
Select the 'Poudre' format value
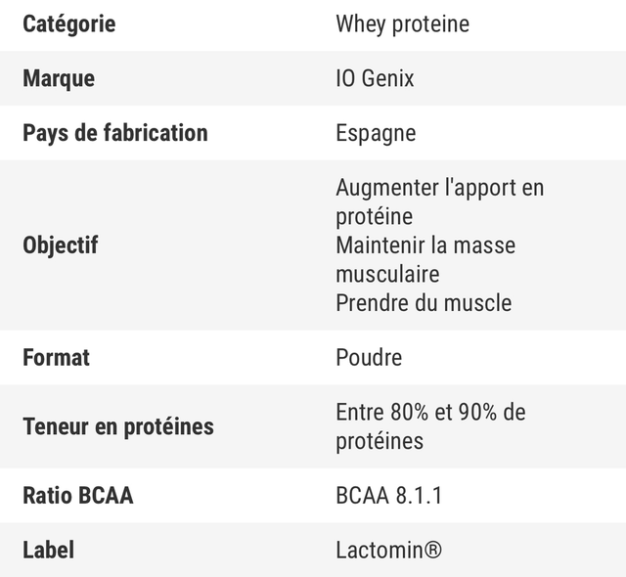click(369, 357)
